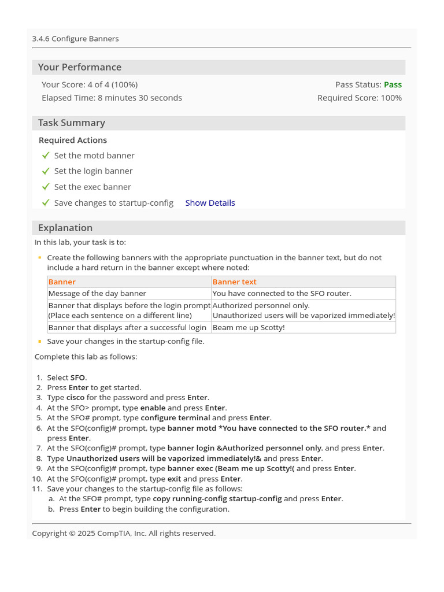Open the Show Details link
Viewport: 444px width, 592px height.
click(x=210, y=203)
